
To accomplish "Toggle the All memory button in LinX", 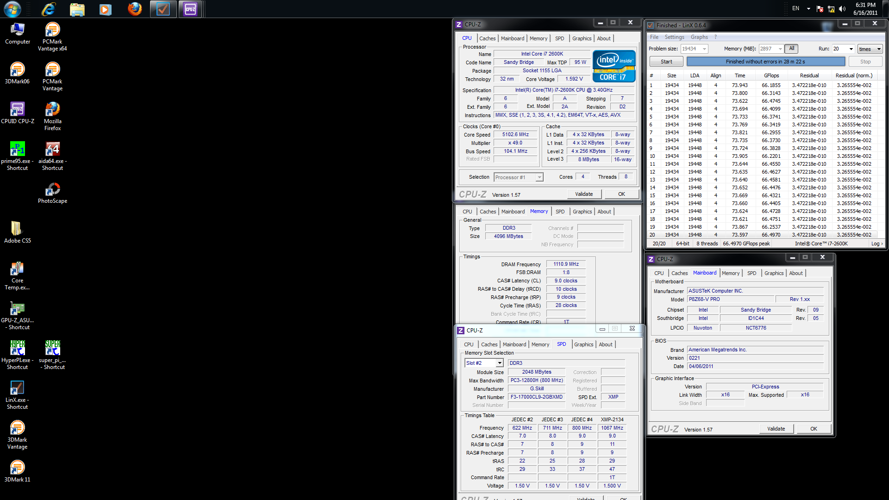I will (791, 49).
